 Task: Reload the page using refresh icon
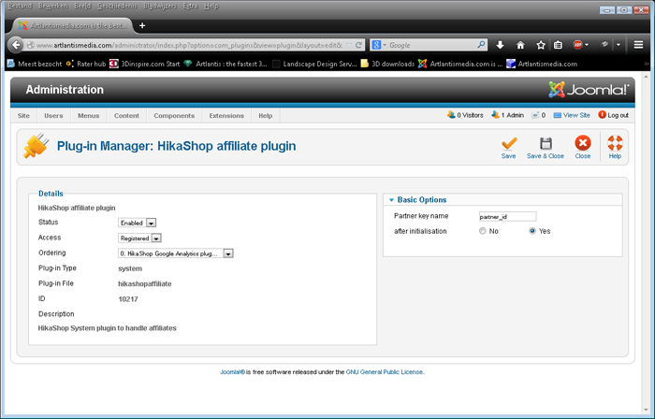[x=358, y=45]
